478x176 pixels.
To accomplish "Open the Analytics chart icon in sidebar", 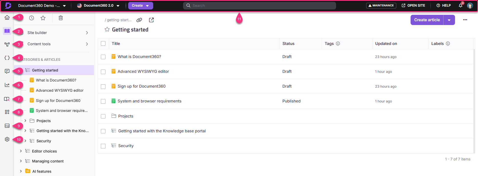I will coord(7,85).
